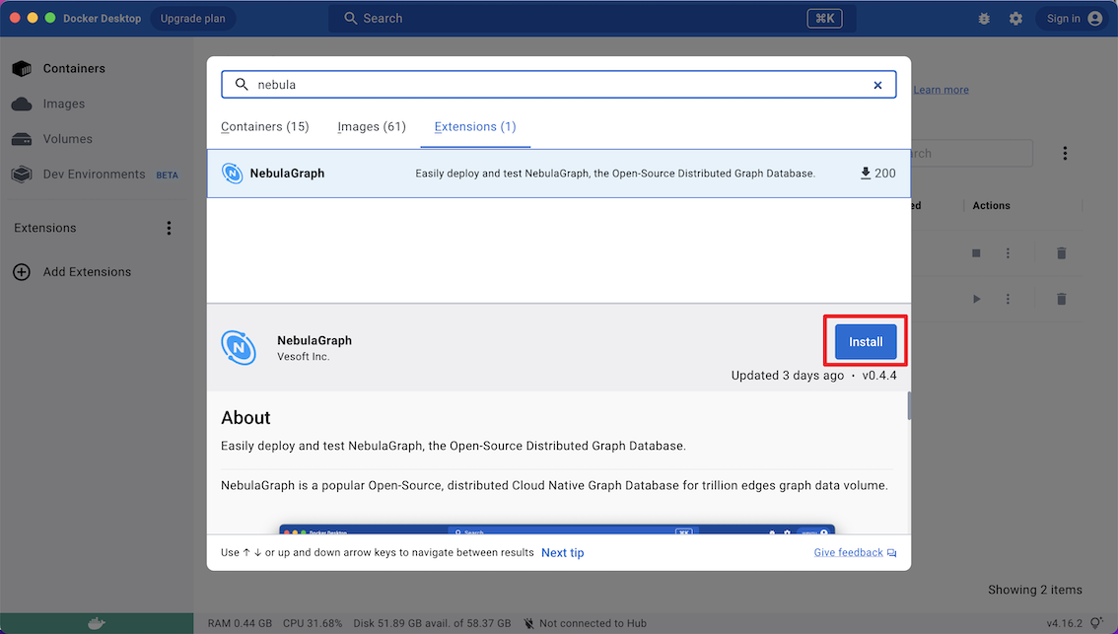Image resolution: width=1118 pixels, height=634 pixels.
Task: Install the NebulaGraph extension
Action: tap(866, 342)
